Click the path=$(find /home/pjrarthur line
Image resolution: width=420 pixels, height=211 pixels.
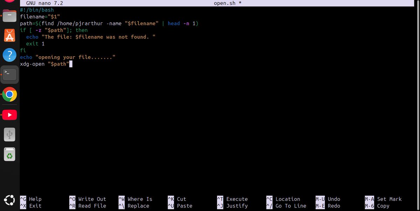(x=109, y=23)
